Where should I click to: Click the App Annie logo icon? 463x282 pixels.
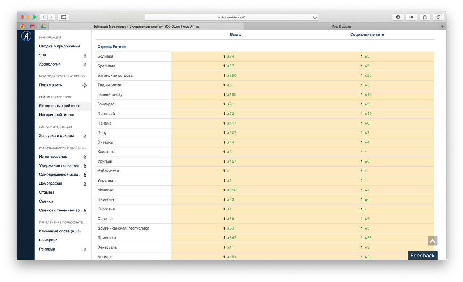pyautogui.click(x=26, y=36)
